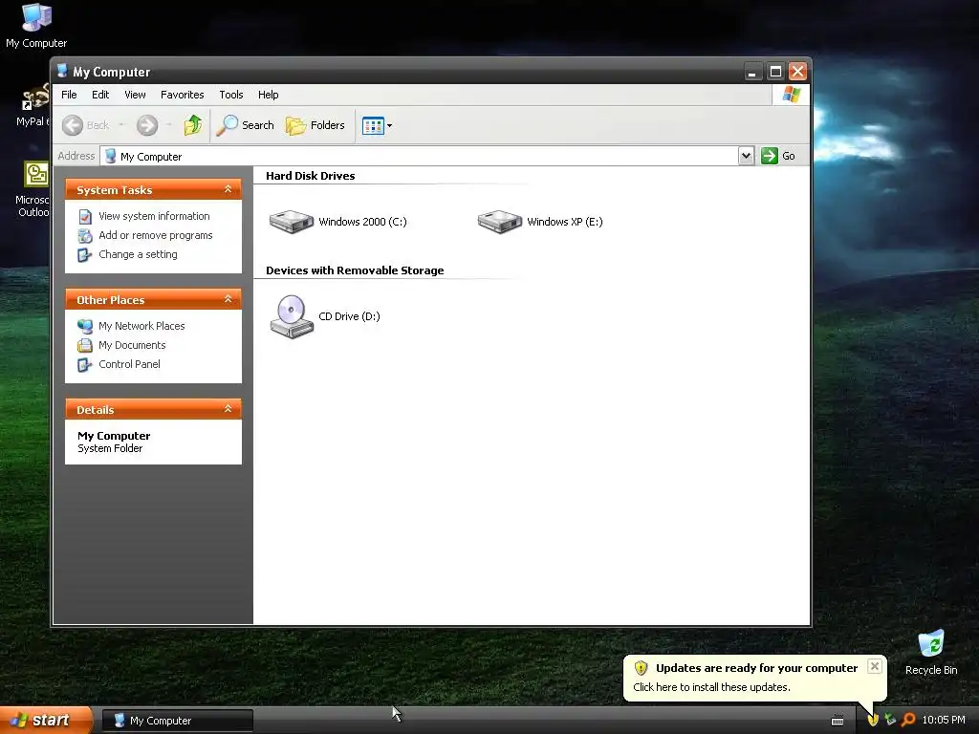Open the View menu
The height and width of the screenshot is (734, 979).
[135, 95]
